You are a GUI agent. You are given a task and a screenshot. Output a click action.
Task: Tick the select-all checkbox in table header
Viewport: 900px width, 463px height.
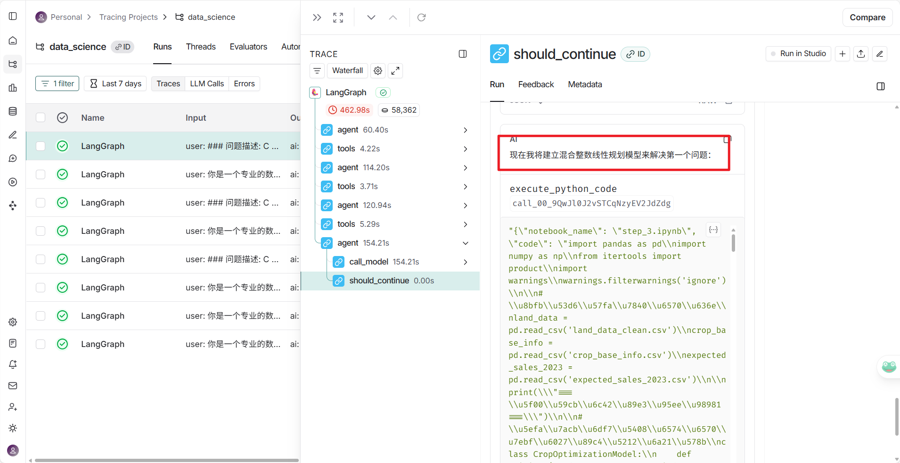(x=41, y=117)
